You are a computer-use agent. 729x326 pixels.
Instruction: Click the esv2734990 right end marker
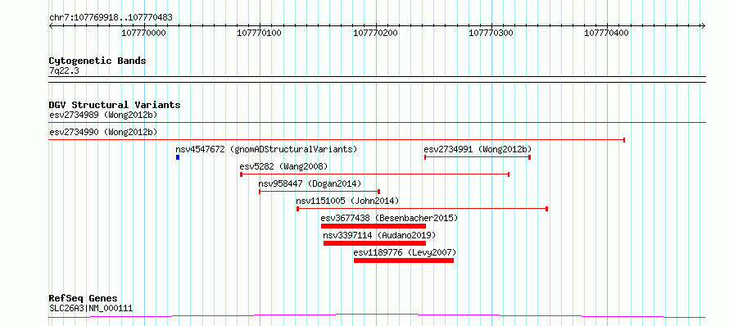624,140
